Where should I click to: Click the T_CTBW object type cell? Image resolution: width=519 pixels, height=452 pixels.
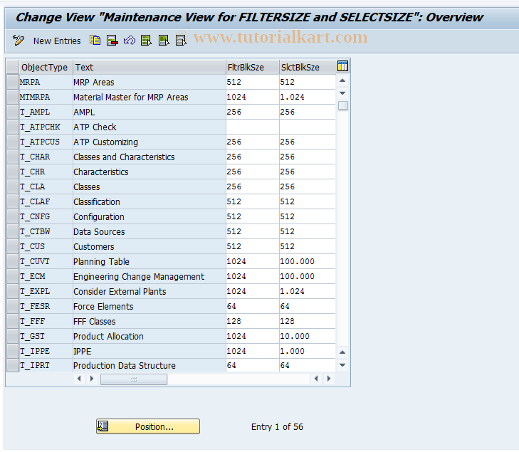coord(46,231)
